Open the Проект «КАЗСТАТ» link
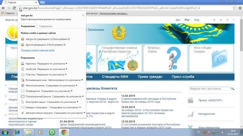243x136 pixels. (x=210, y=100)
